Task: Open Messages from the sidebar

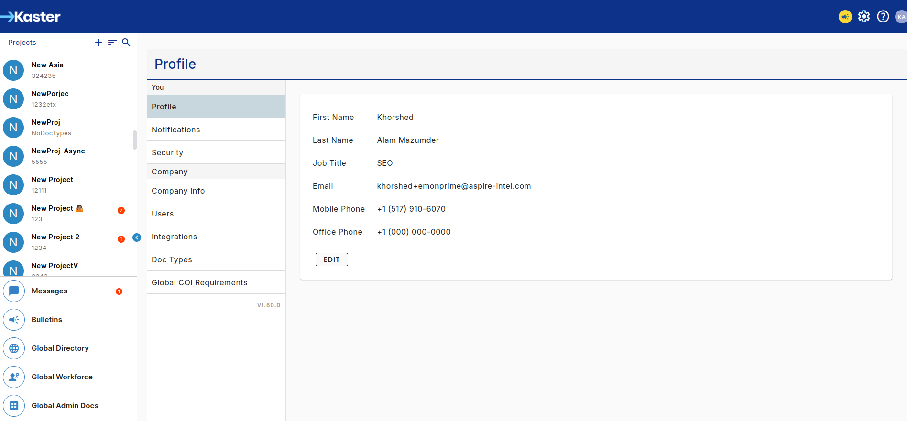Action: coord(49,291)
